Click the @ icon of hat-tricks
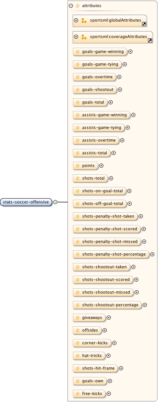Image resolution: width=164 pixels, height=402 pixels. [77, 355]
